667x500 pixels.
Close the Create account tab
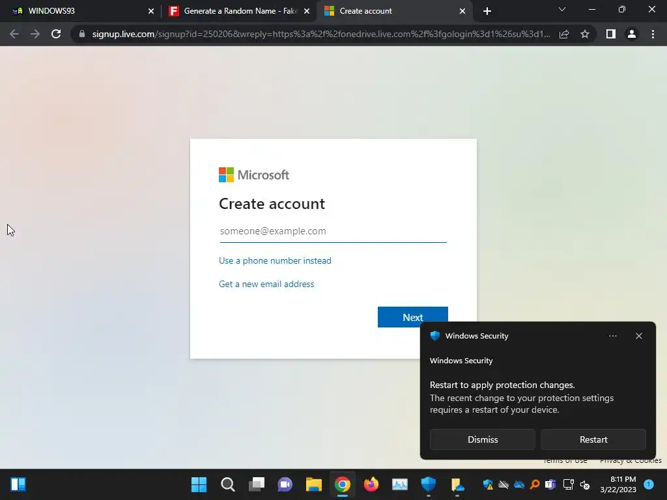pos(462,12)
